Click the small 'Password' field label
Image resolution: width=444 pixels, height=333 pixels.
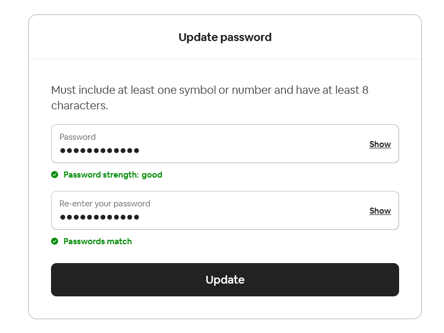[77, 137]
